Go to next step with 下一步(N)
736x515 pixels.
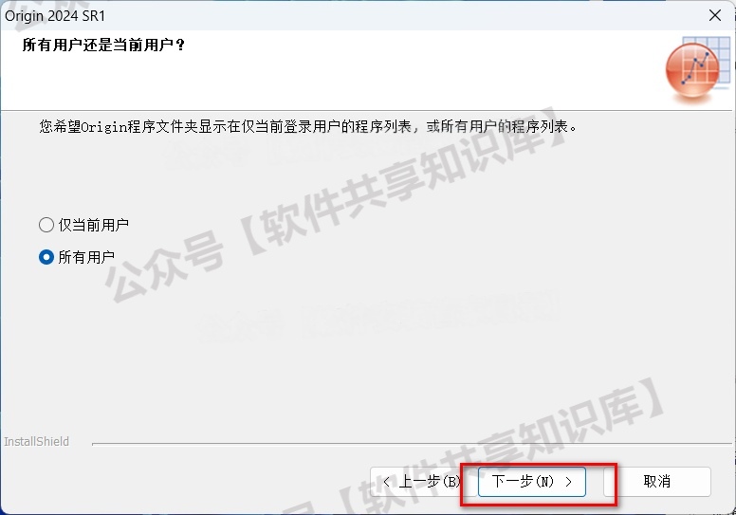tap(532, 482)
